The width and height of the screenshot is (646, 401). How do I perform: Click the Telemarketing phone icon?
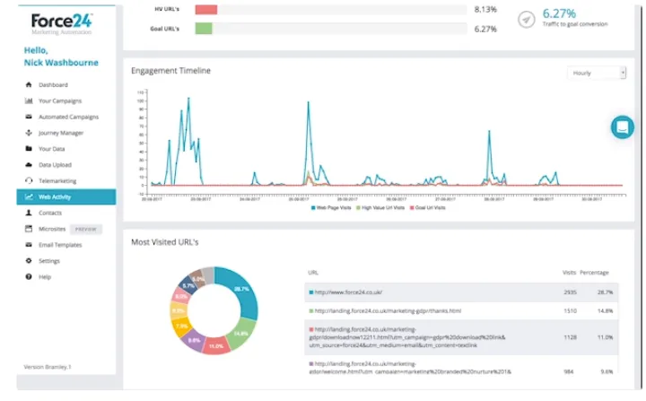click(x=30, y=181)
